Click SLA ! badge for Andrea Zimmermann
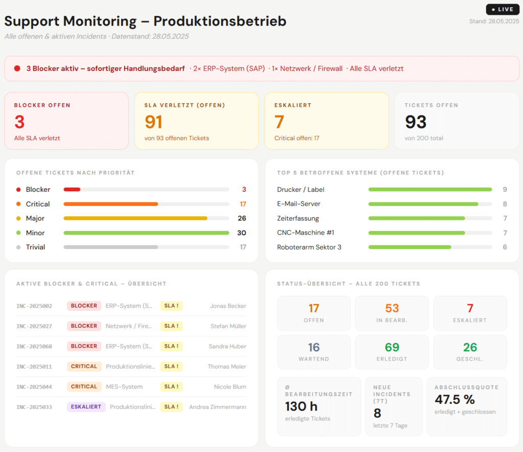 [x=172, y=407]
